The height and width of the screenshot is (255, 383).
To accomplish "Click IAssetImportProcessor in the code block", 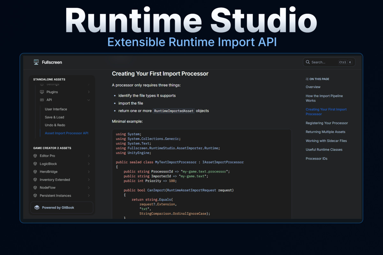I will point(223,162).
